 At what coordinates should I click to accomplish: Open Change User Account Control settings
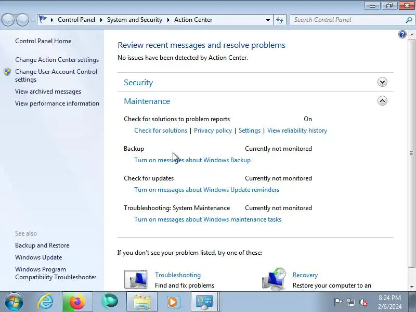pos(56,75)
